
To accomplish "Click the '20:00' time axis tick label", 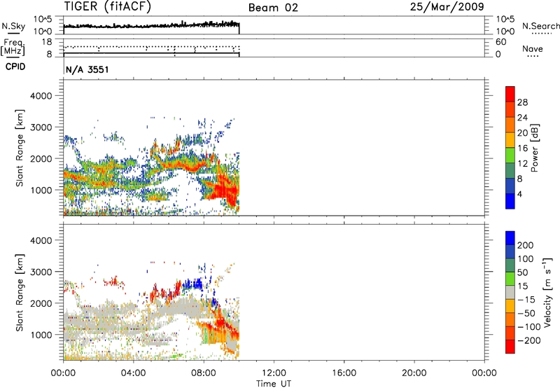I will coord(414,373).
